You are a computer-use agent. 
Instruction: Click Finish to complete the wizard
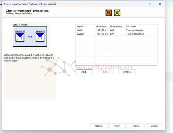click(x=136, y=126)
